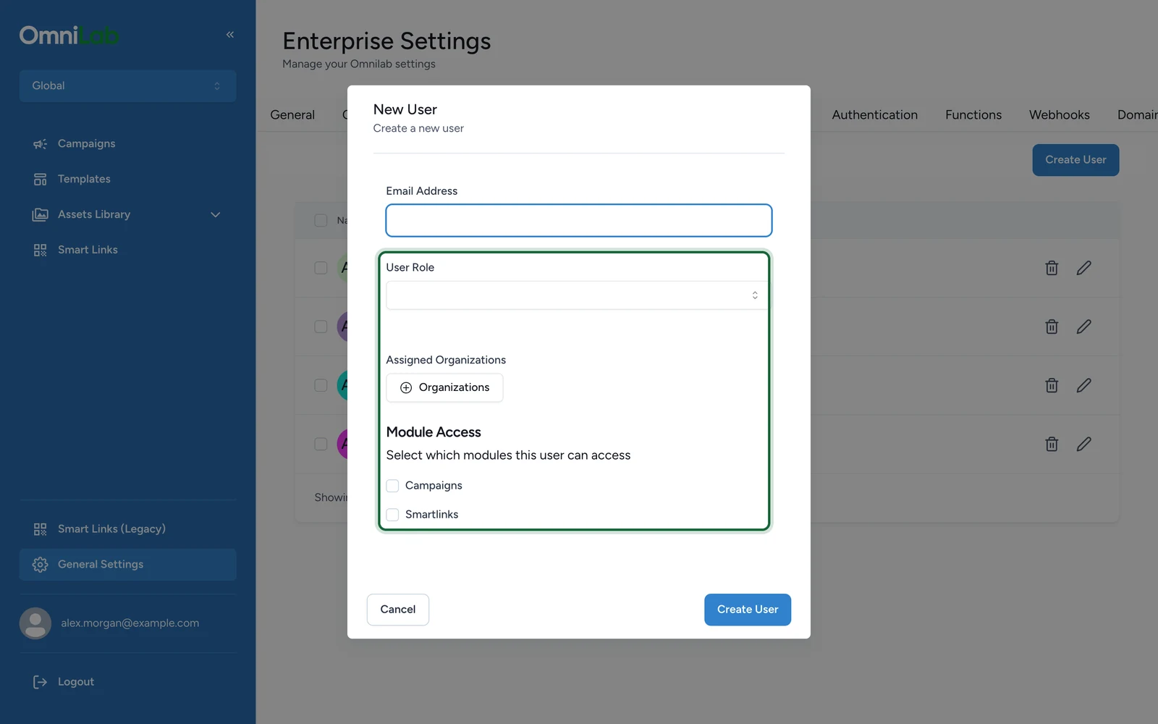Click the user avatar next to alex.morgan@example.com
This screenshot has width=1158, height=724.
(35, 623)
